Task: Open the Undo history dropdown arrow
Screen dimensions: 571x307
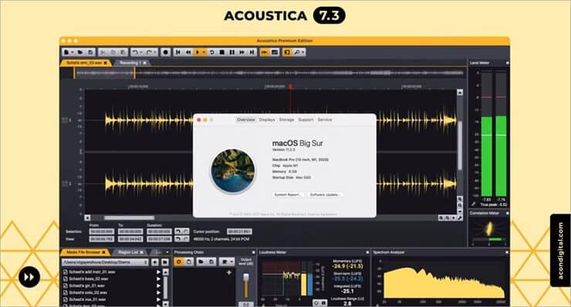Action: coord(141,52)
